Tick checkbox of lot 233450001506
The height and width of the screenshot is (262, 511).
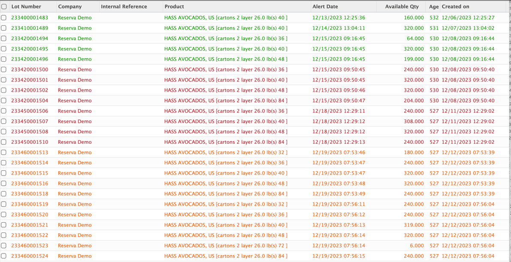click(x=3, y=111)
